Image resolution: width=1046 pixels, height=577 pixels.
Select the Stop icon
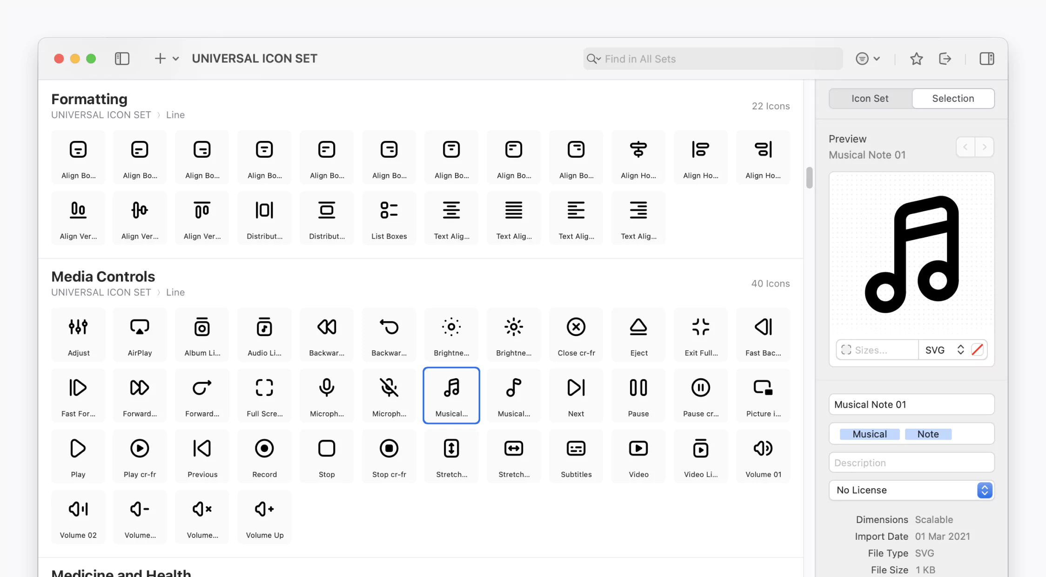(327, 456)
